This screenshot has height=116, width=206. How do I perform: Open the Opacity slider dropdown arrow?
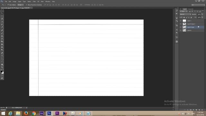coord(202,14)
